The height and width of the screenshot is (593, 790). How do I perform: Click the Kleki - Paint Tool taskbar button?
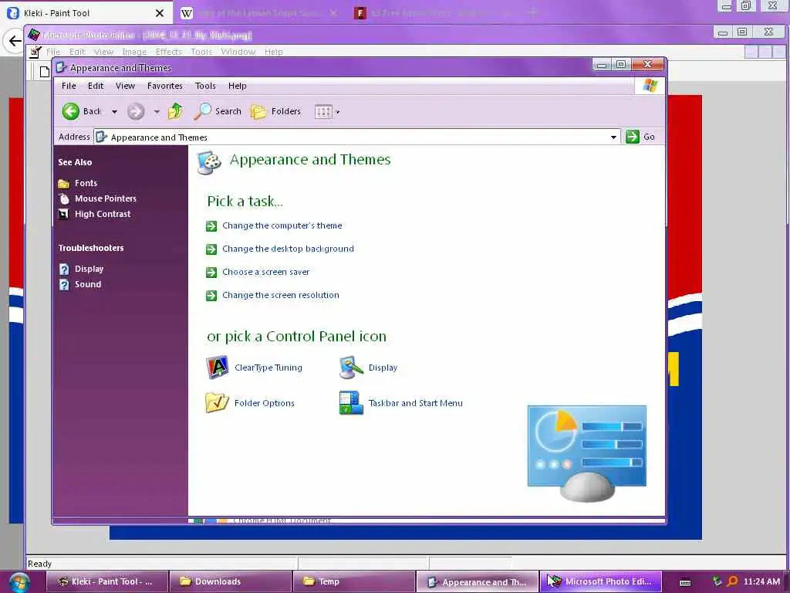[107, 582]
